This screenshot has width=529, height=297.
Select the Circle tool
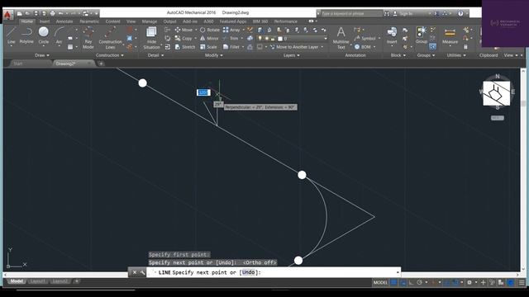click(44, 35)
